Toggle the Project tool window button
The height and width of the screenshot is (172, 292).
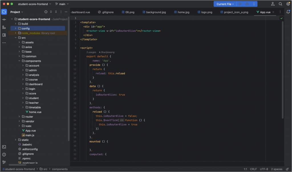[x=4, y=12]
